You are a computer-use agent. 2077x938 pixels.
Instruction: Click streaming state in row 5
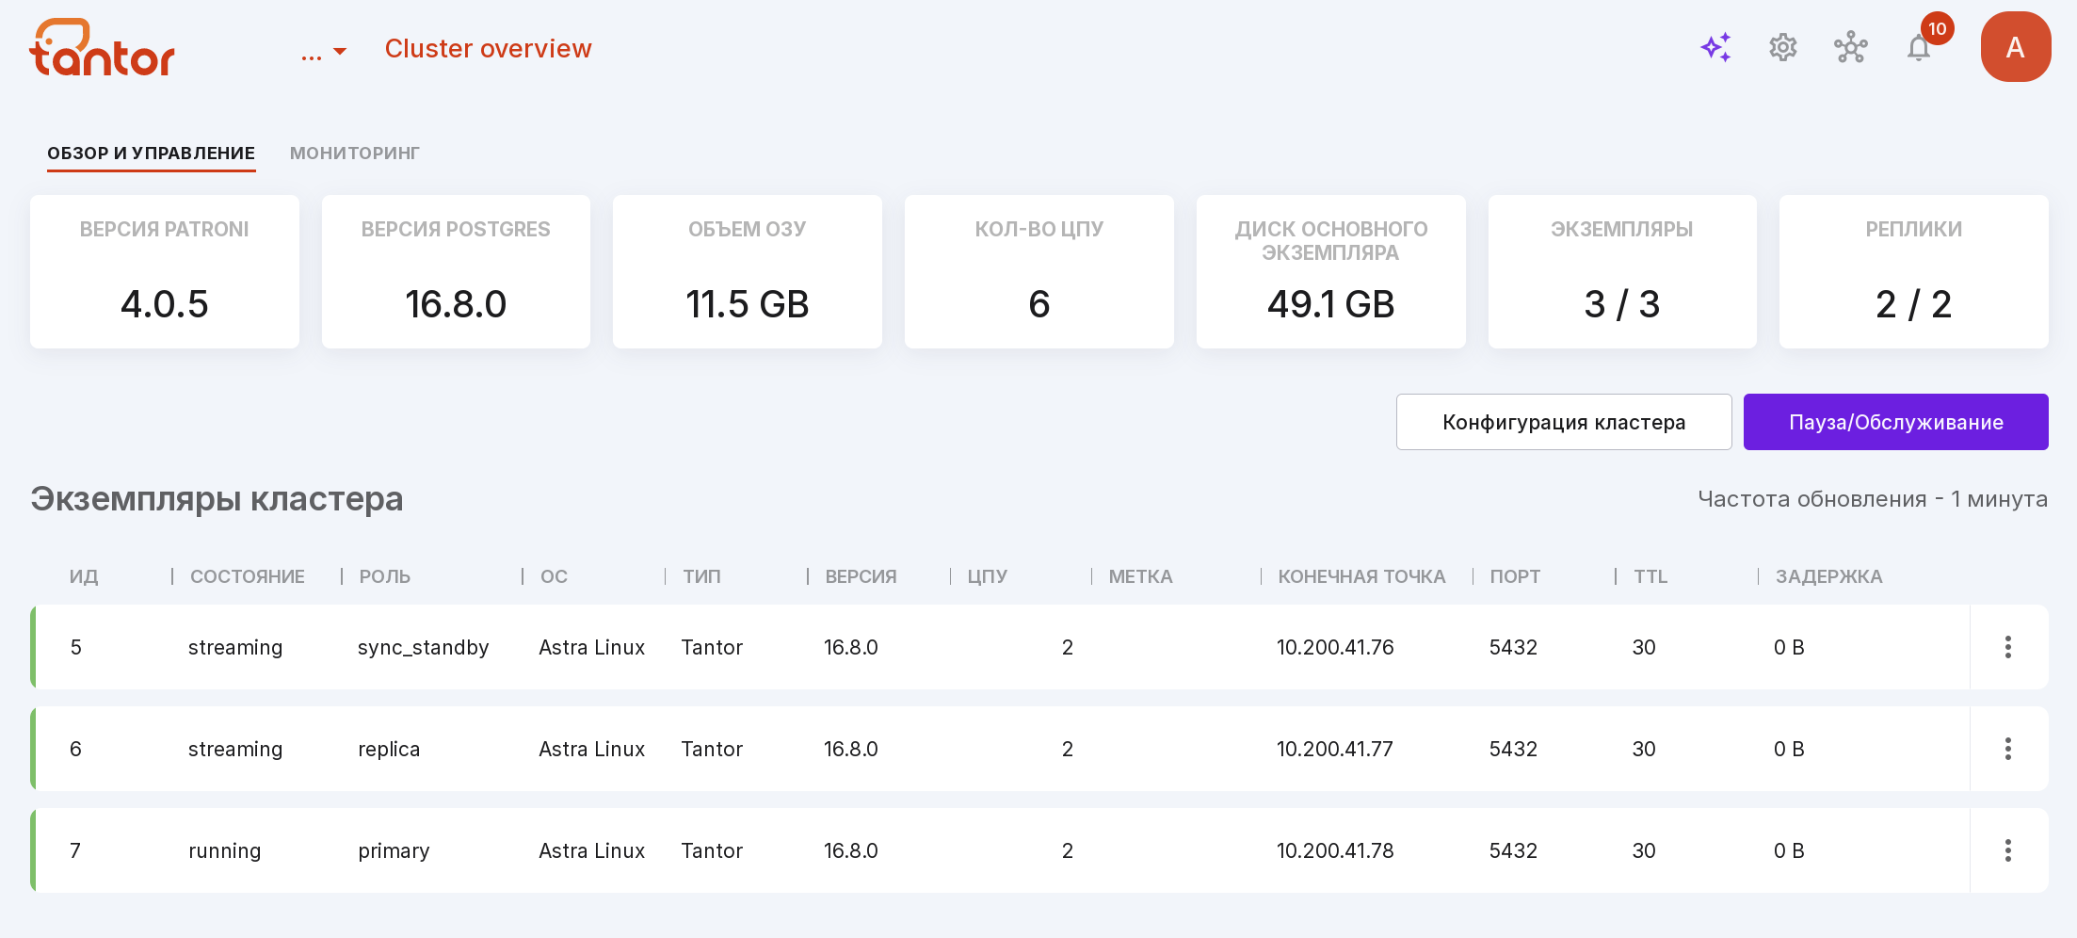235,648
